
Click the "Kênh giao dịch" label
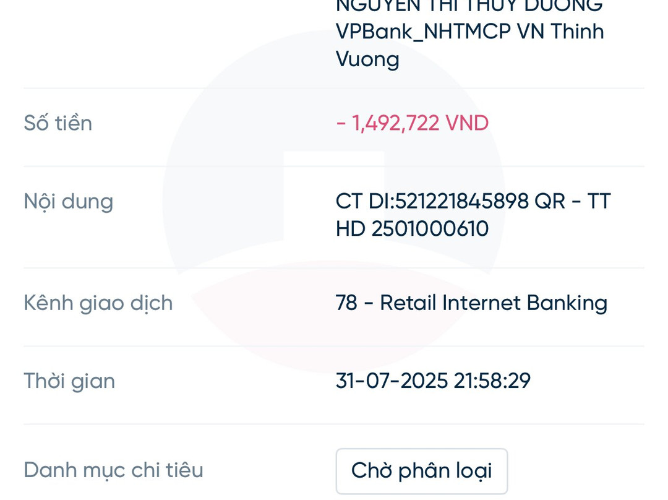pyautogui.click(x=98, y=303)
